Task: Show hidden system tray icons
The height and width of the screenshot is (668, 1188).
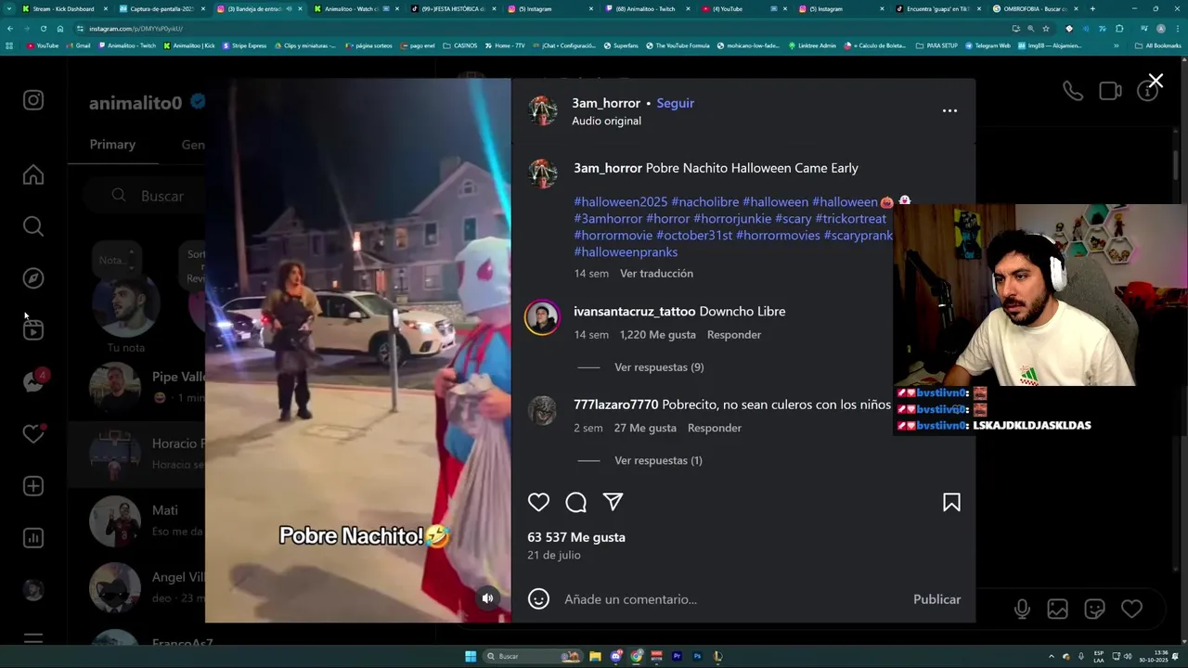Action: coord(1051,656)
